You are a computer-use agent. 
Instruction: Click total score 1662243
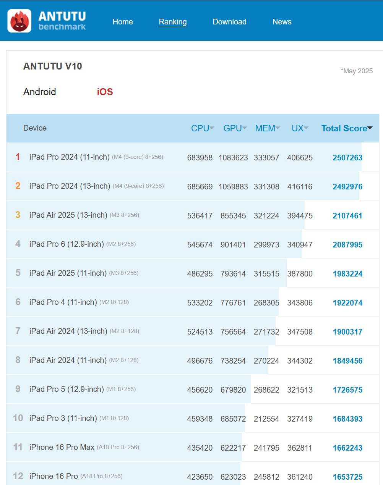(x=347, y=448)
